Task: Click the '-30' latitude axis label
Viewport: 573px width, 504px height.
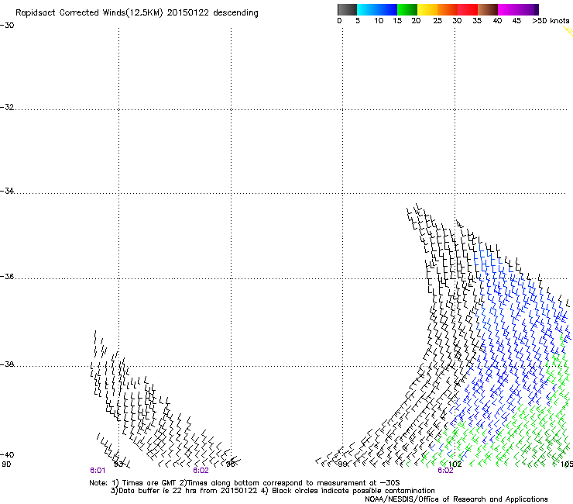Action: coord(7,26)
